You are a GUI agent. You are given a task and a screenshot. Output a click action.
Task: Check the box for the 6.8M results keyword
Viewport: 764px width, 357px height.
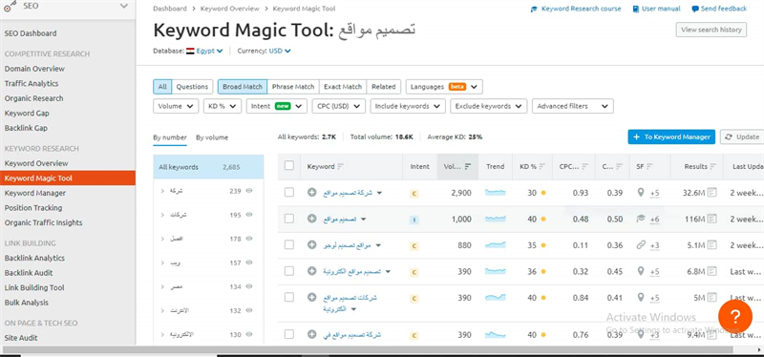[x=289, y=271]
